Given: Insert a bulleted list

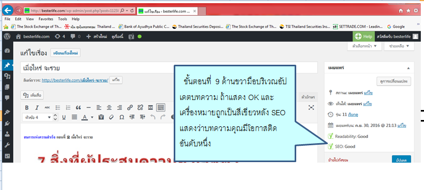Looking at the screenshot, I should (58, 107).
